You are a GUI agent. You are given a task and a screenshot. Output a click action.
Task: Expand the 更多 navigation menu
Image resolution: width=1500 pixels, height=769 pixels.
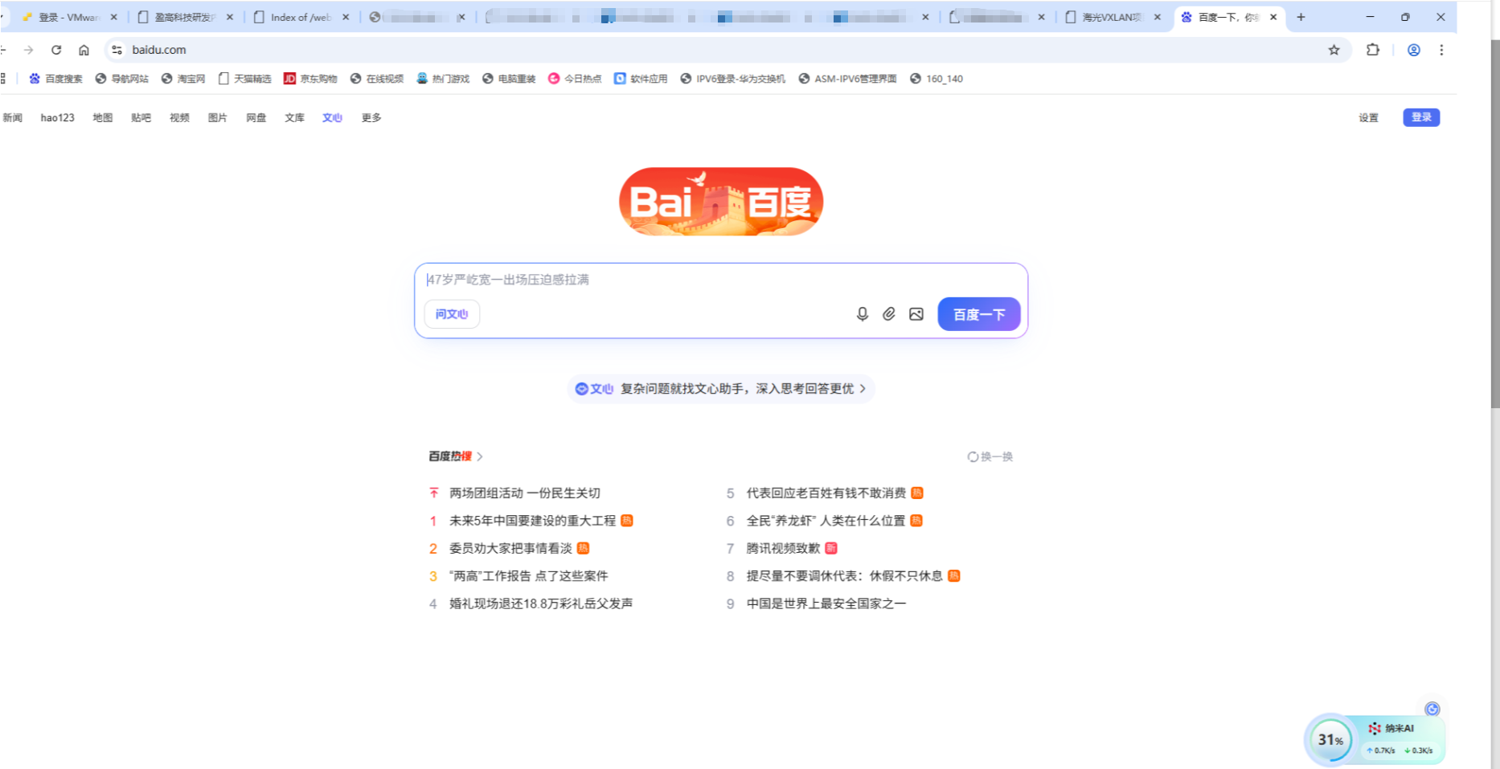(x=371, y=117)
